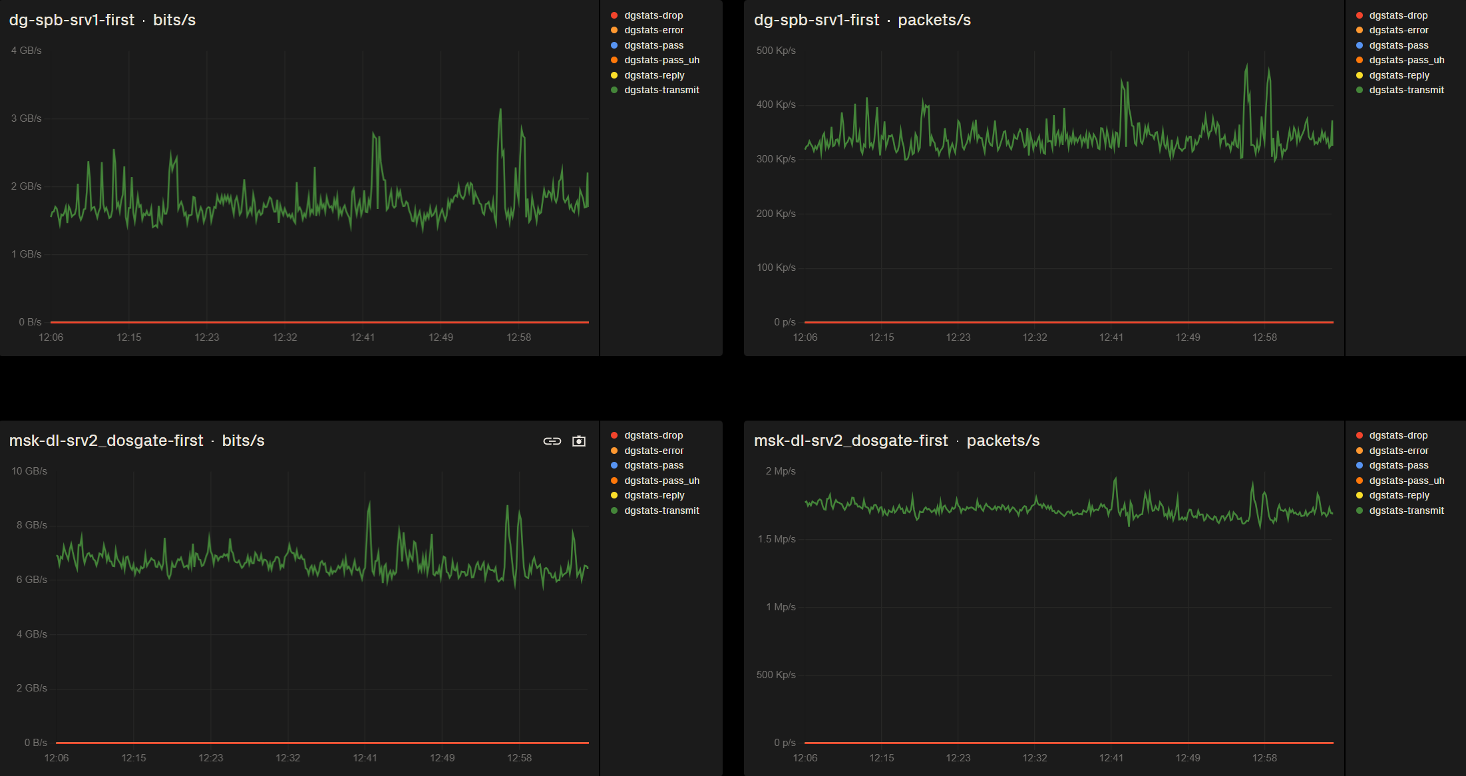Image resolution: width=1466 pixels, height=776 pixels.
Task: Open dg-spb-srv1-first bits/s panel title menu
Action: click(x=102, y=20)
